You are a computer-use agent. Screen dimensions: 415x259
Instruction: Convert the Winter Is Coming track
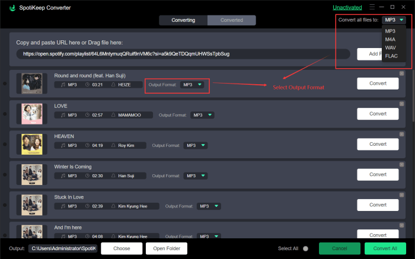point(378,175)
